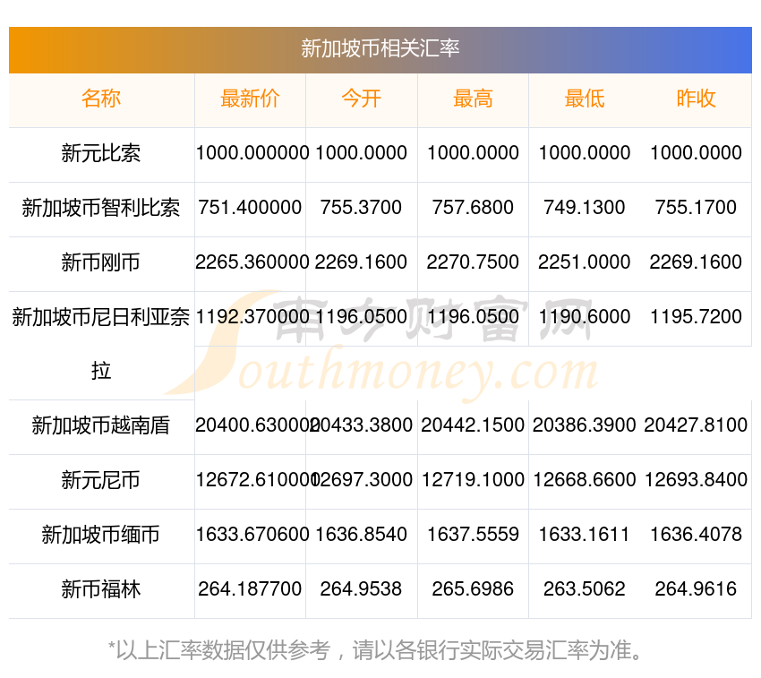Select the 名称 column header
Viewport: 761px width, 678px height.
click(x=101, y=99)
